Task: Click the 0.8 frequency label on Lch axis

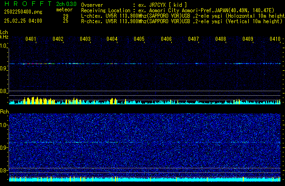Action: click(x=4, y=91)
